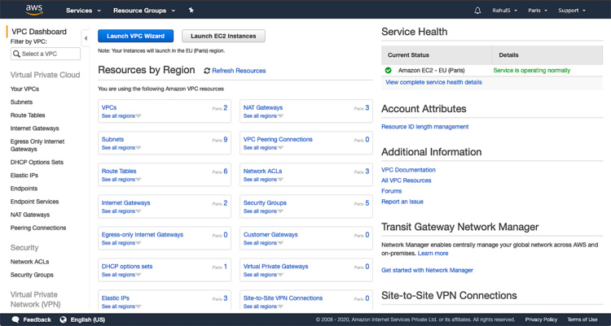
Task: Click the Launch EC2 Instances button
Action: click(x=223, y=36)
